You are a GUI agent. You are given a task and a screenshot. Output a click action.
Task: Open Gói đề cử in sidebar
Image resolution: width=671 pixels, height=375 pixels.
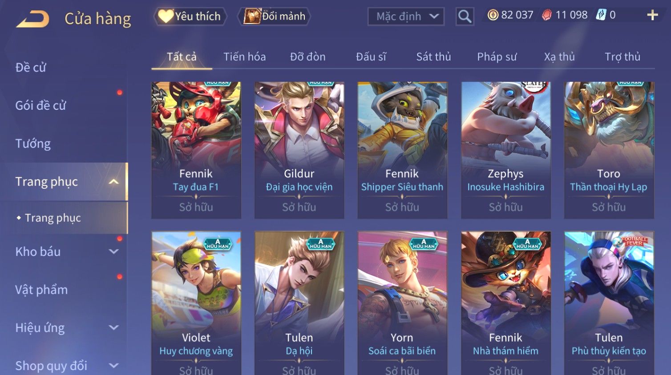pyautogui.click(x=40, y=105)
